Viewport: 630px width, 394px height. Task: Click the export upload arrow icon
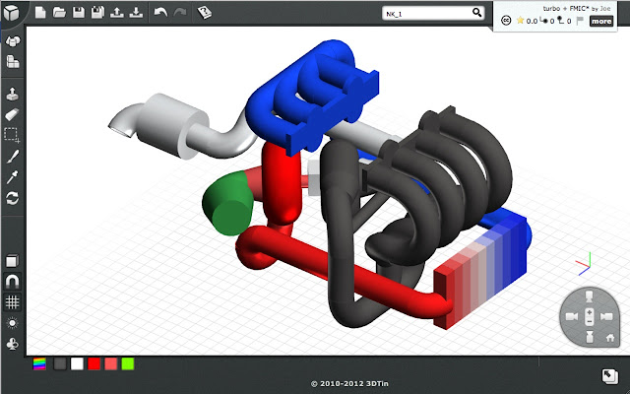[x=116, y=13]
